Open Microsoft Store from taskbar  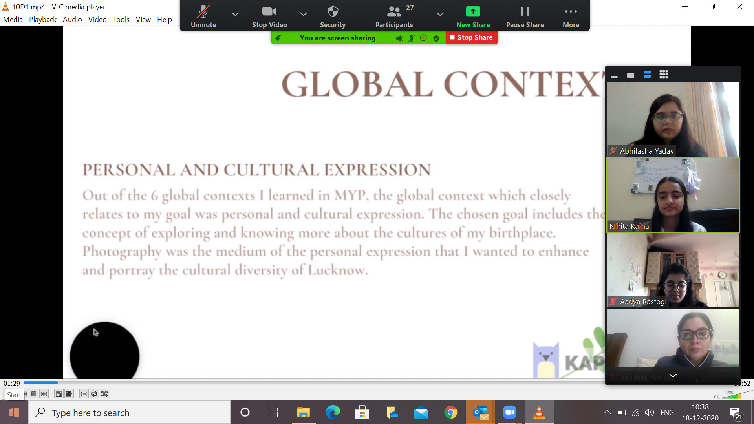click(x=362, y=412)
